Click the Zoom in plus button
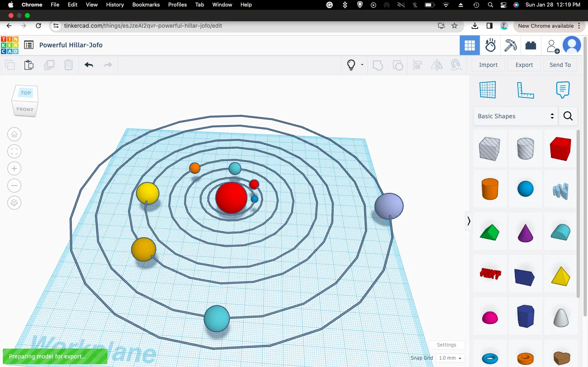The width and height of the screenshot is (588, 367). click(14, 168)
